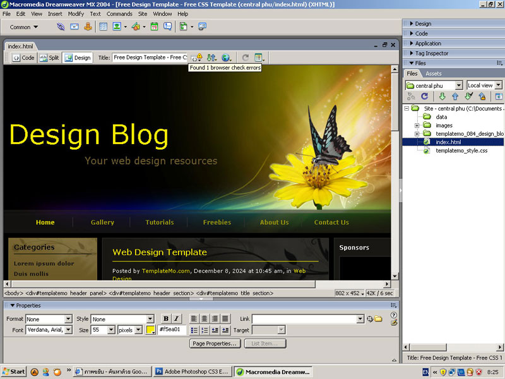The image size is (505, 379).
Task: Open the View Options icon
Action: tap(259, 57)
